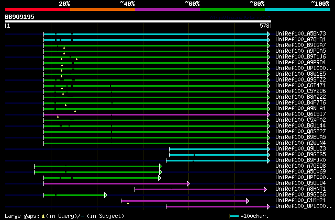Click the green ~80% identity legend segment
Viewport: 335px width, 220px height.
click(232, 9)
